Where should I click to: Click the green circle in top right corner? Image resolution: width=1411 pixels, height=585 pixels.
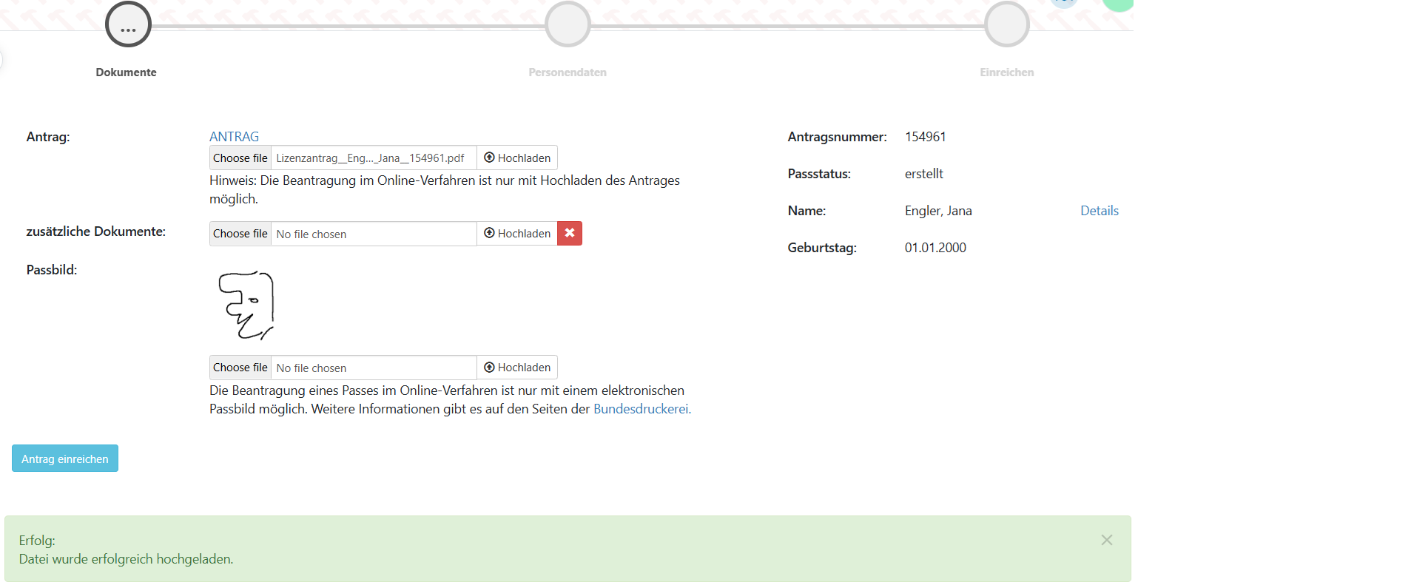coord(1119,4)
